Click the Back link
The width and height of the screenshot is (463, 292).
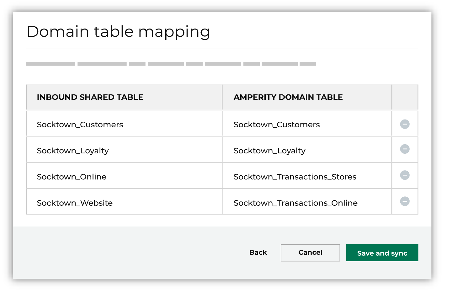pyautogui.click(x=258, y=252)
